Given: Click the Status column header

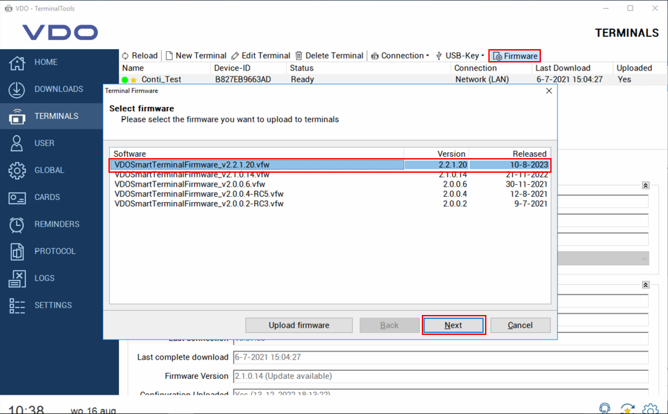Looking at the screenshot, I should coord(369,68).
